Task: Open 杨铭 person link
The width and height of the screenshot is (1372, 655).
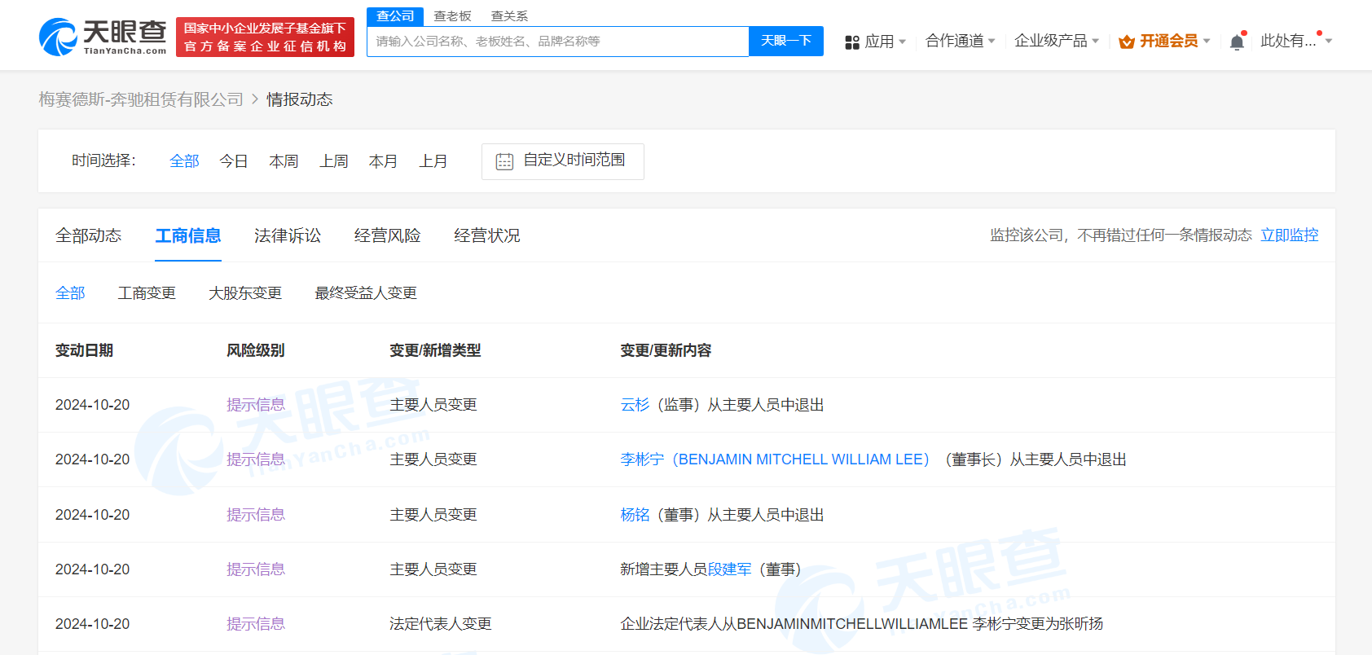Action: (x=635, y=515)
